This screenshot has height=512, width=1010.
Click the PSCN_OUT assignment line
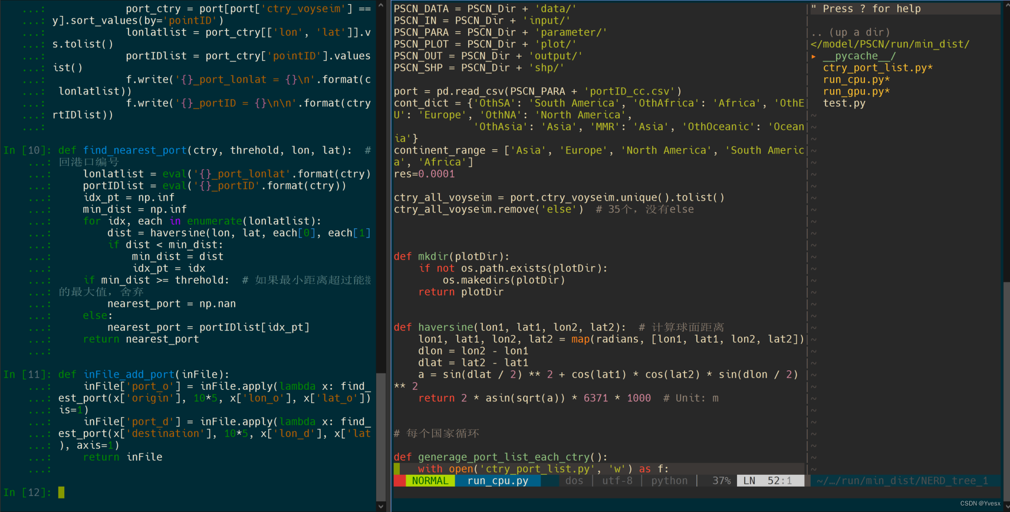pyautogui.click(x=488, y=56)
